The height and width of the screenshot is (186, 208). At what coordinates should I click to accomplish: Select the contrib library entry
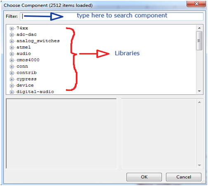[27, 73]
